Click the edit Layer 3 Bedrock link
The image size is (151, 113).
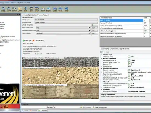tap(45, 85)
